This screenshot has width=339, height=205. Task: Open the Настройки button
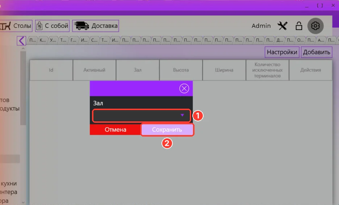tap(282, 52)
